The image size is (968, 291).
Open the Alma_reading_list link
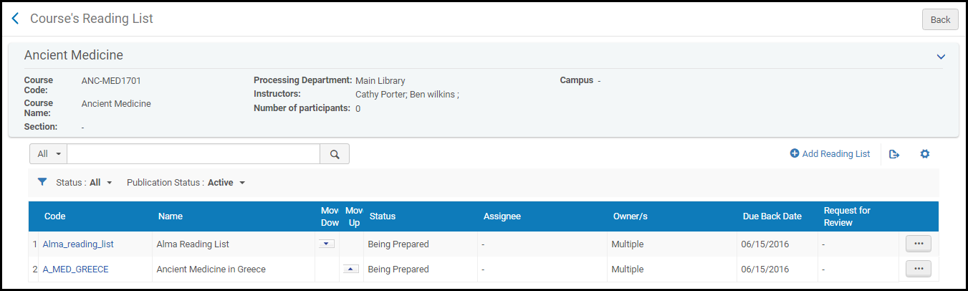click(78, 244)
